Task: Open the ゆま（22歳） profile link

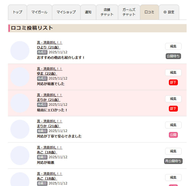Action: click(47, 73)
